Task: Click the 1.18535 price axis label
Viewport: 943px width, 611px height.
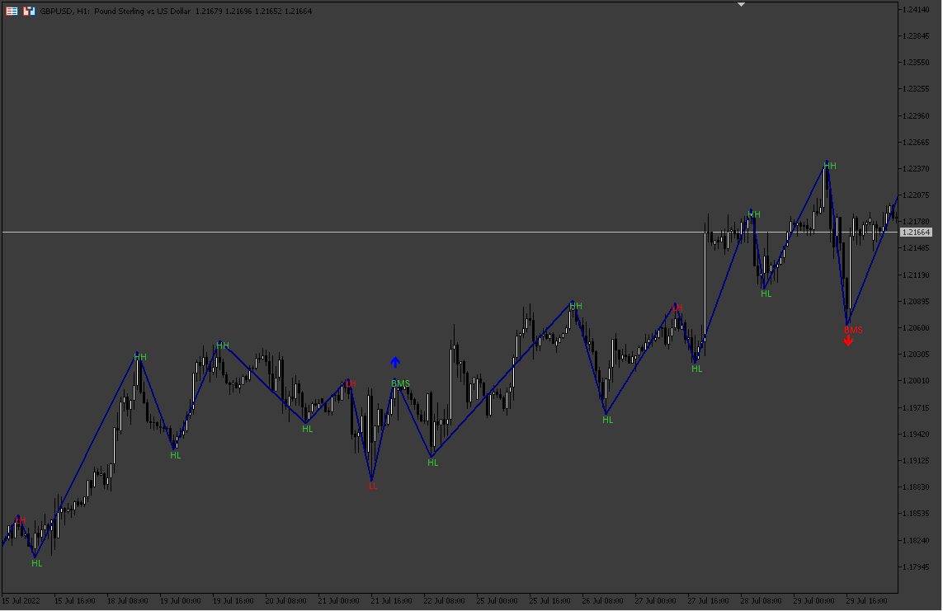Action: [916, 514]
